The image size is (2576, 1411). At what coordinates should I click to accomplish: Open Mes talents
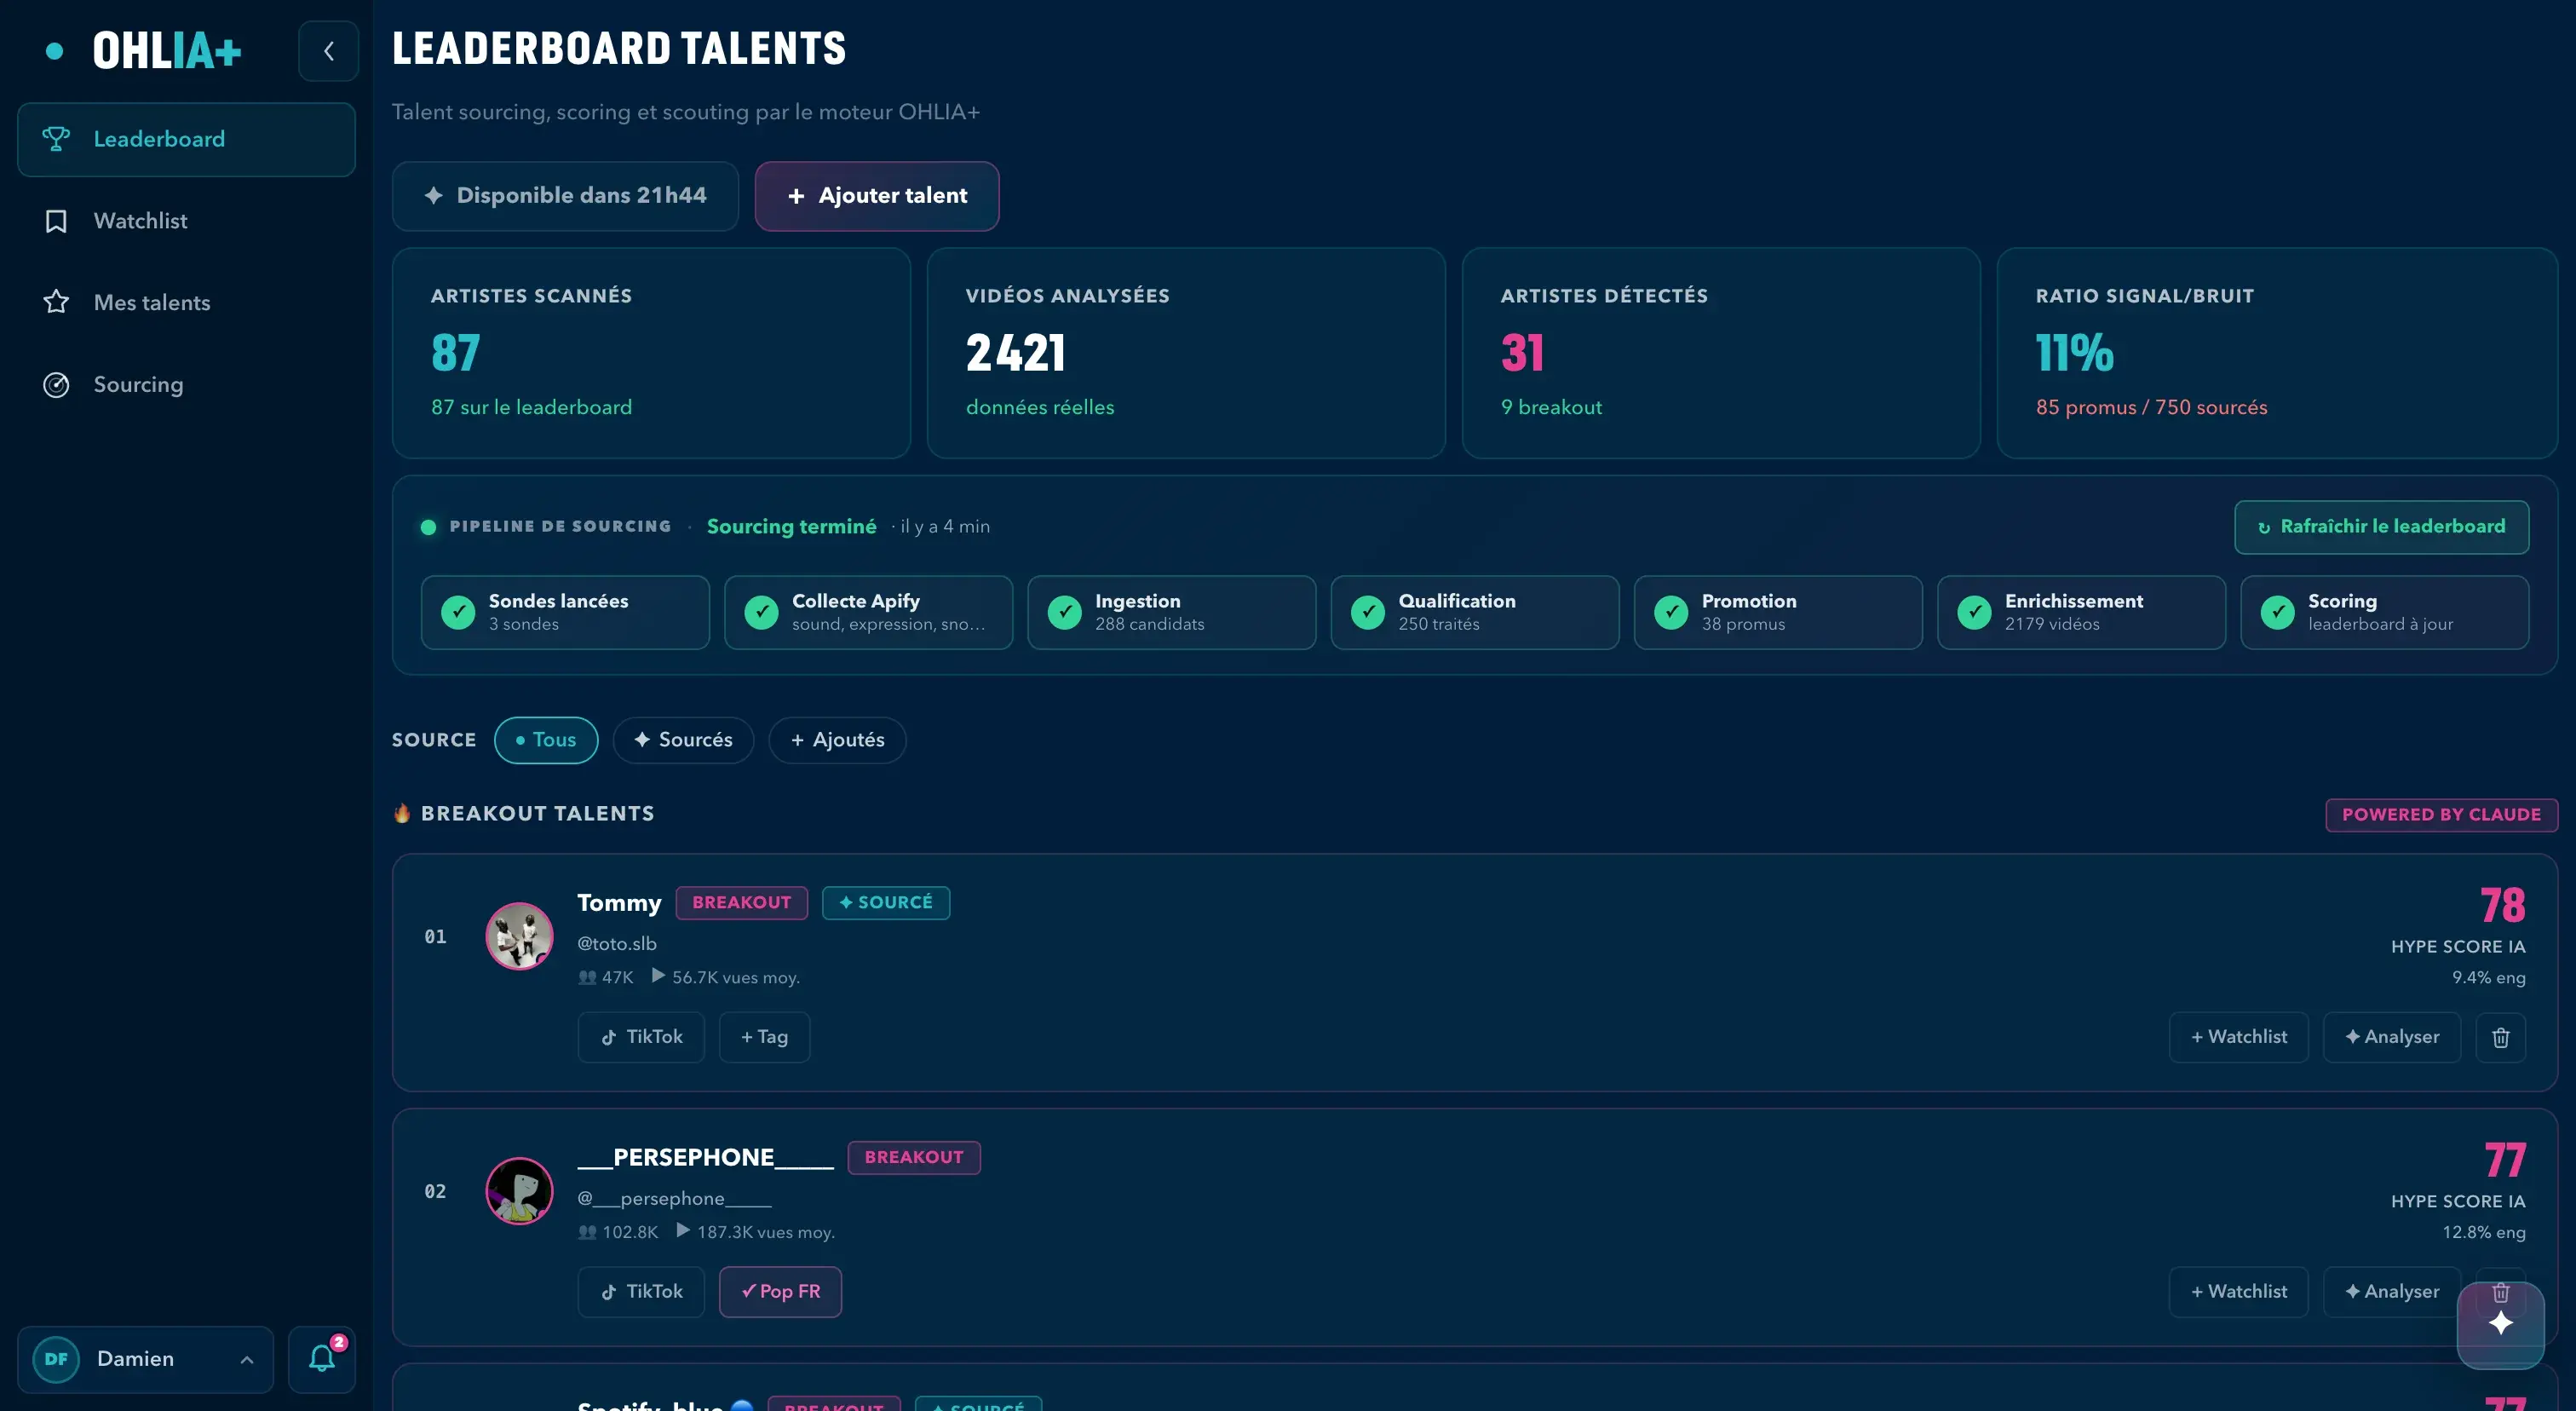click(187, 302)
